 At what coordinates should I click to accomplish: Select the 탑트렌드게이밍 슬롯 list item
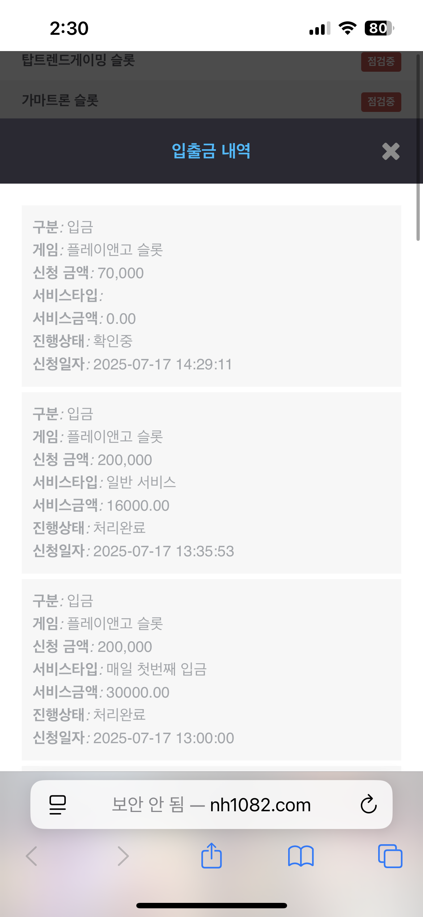(78, 60)
